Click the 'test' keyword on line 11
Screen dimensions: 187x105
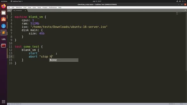click(18, 47)
